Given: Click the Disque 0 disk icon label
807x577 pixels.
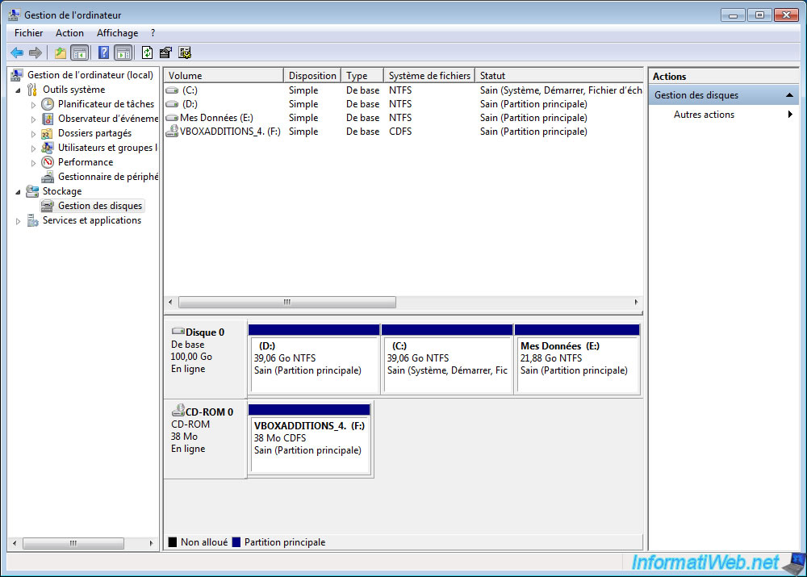Looking at the screenshot, I should coord(198,332).
